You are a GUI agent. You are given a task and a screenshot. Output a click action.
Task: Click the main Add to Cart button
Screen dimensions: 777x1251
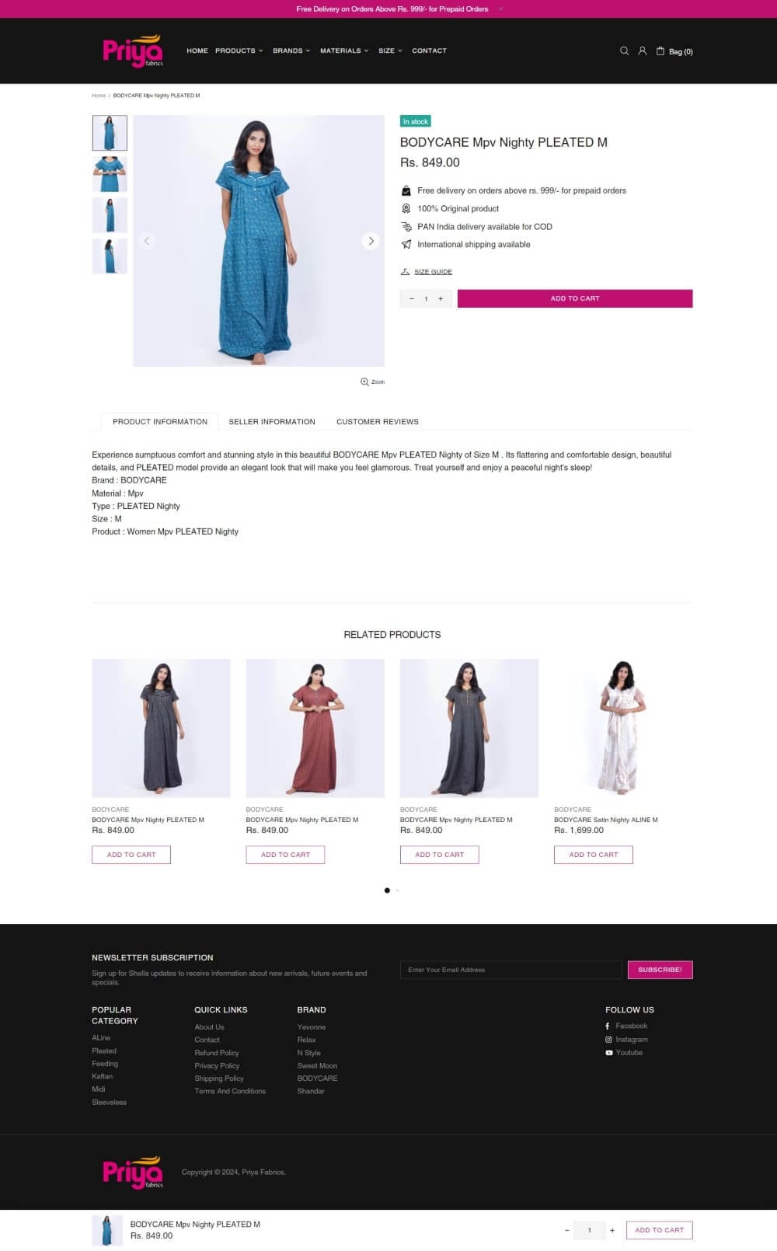pyautogui.click(x=575, y=298)
